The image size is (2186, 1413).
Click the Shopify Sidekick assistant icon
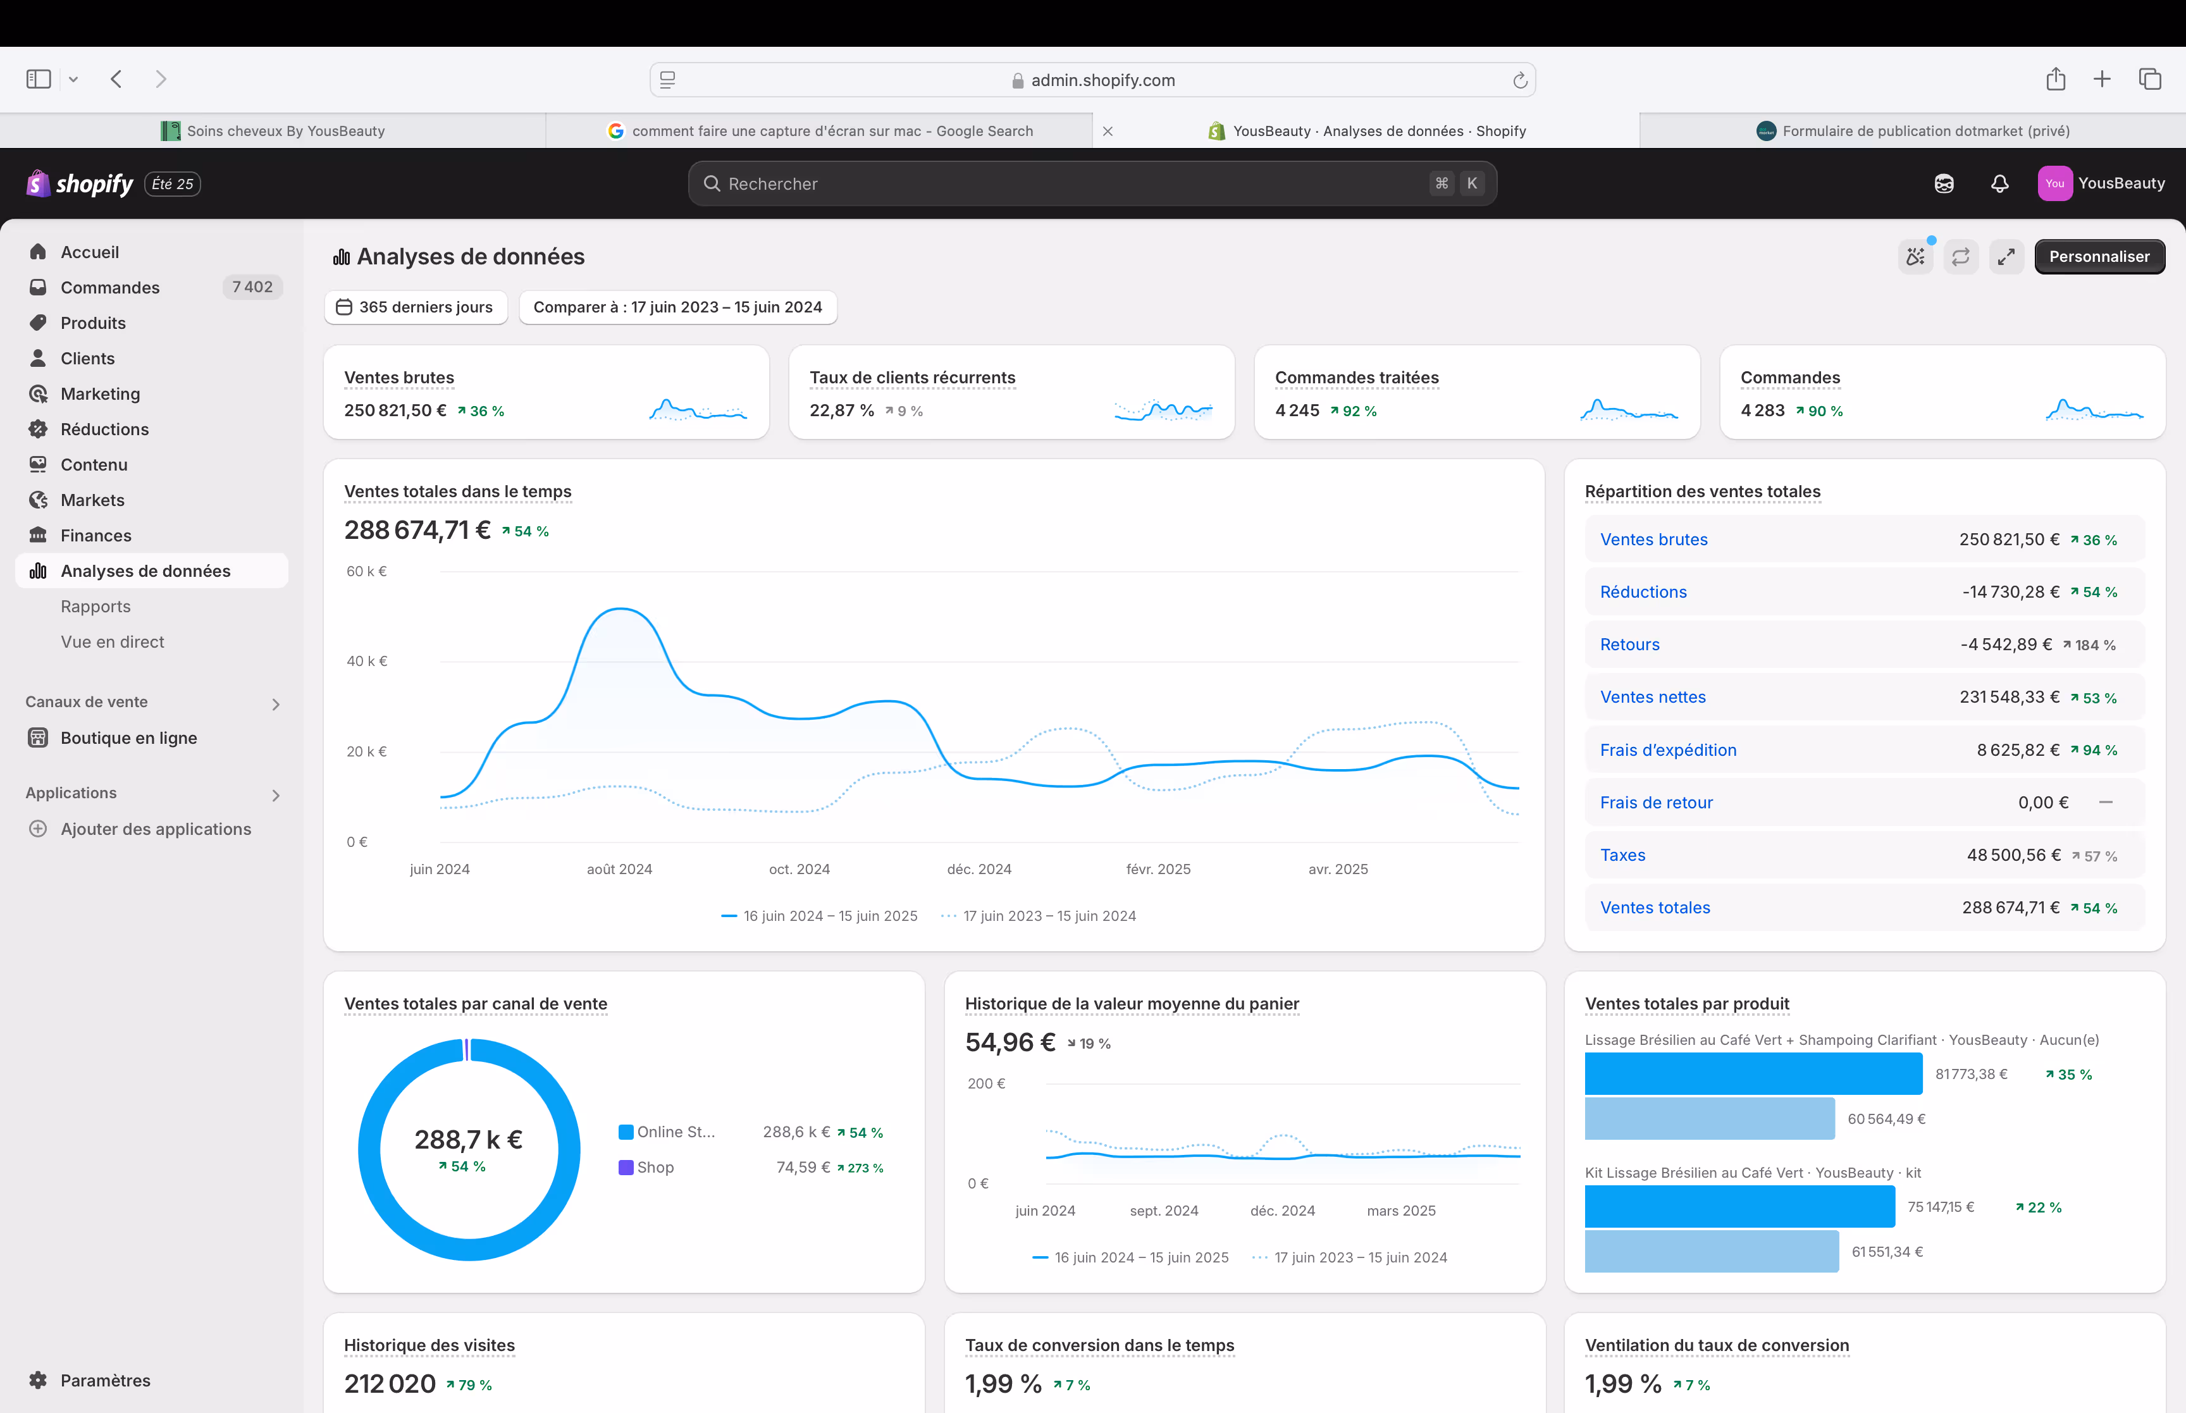click(1943, 183)
